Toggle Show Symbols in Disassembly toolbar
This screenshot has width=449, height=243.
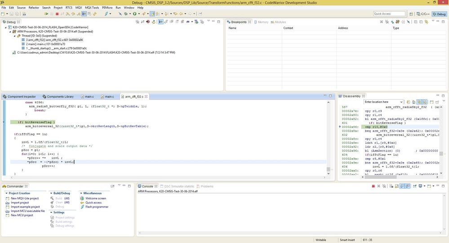click(x=425, y=102)
